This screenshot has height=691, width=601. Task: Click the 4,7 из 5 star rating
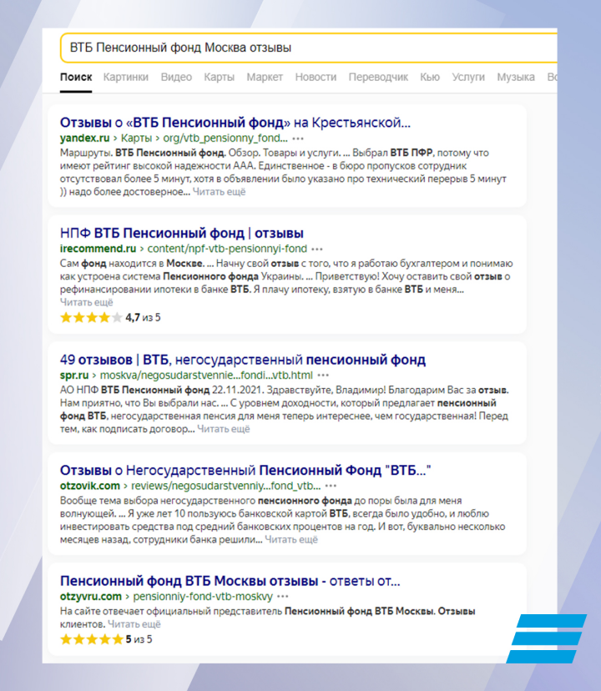pyautogui.click(x=110, y=317)
